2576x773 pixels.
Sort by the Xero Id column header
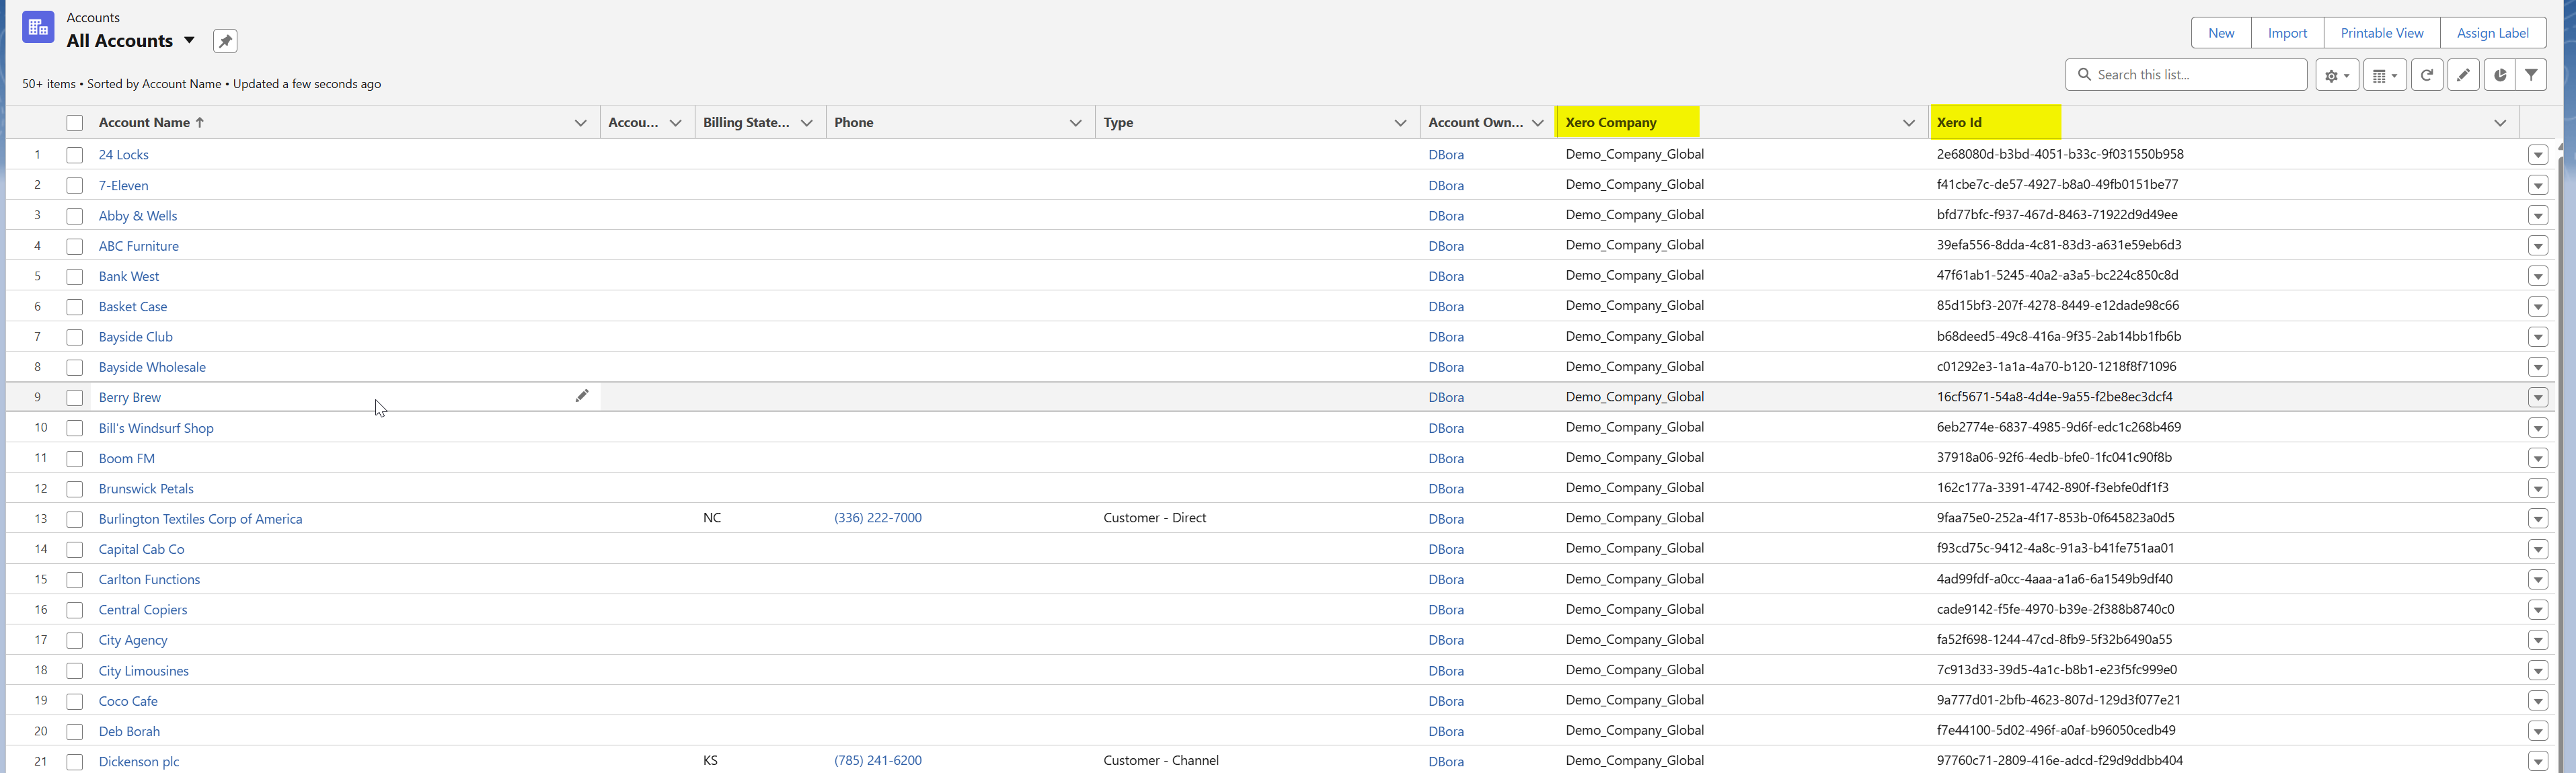pos(1958,122)
